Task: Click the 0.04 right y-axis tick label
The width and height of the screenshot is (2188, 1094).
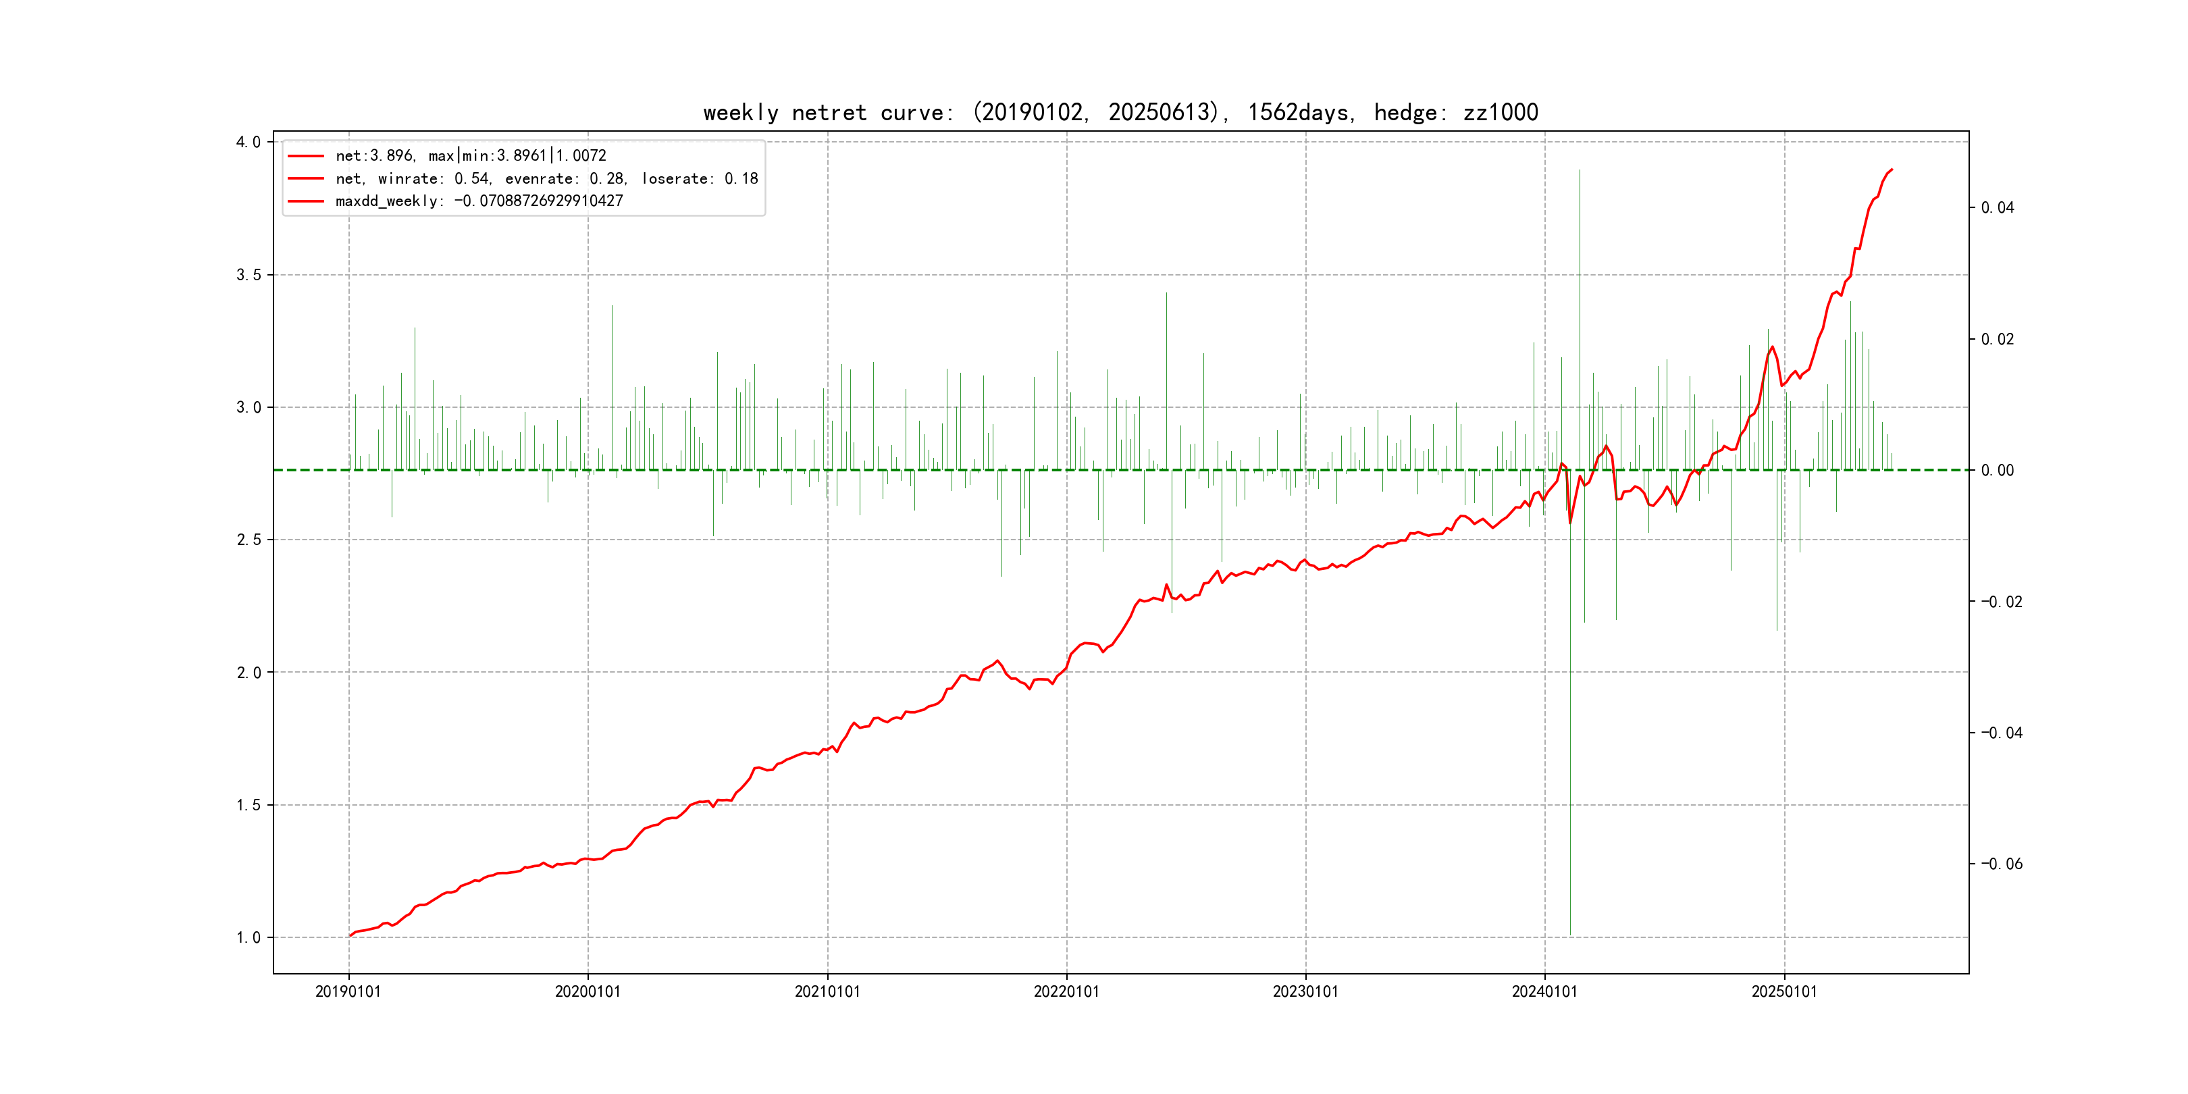Action: 1997,208
